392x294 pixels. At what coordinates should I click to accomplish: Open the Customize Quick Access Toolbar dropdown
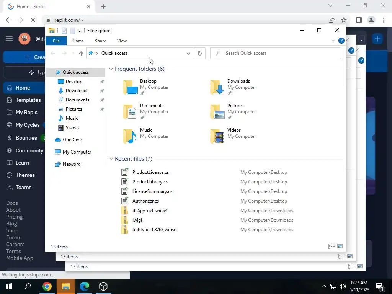point(80,31)
